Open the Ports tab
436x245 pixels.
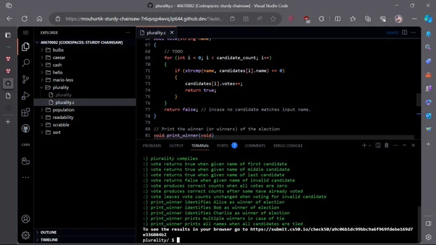click(x=222, y=146)
